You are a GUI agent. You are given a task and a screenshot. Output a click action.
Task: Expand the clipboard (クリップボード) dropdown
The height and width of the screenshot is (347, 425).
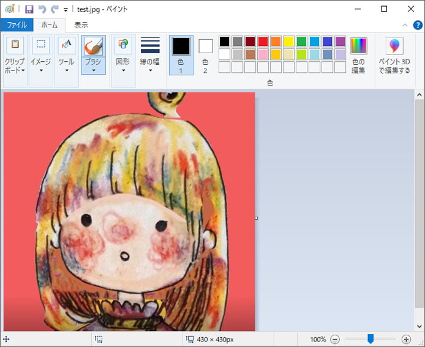click(x=15, y=66)
